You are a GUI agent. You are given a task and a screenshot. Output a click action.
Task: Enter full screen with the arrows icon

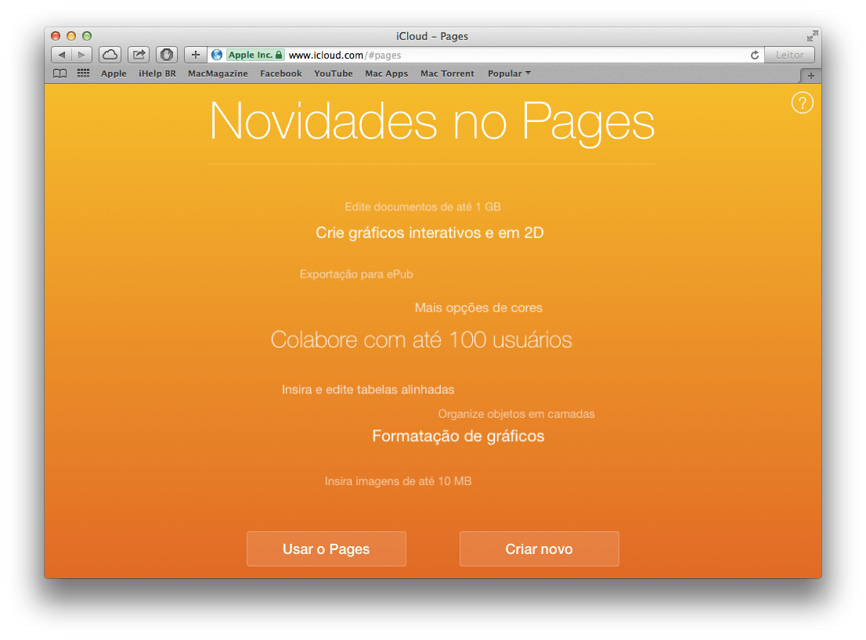click(x=812, y=36)
